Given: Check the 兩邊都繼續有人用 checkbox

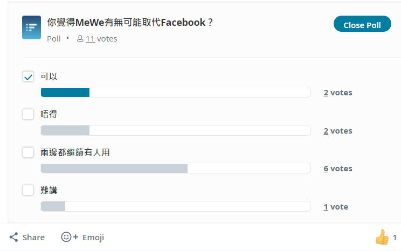Looking at the screenshot, I should (28, 152).
